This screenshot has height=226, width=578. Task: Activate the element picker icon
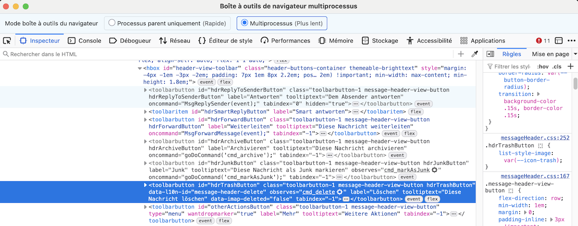click(x=7, y=41)
